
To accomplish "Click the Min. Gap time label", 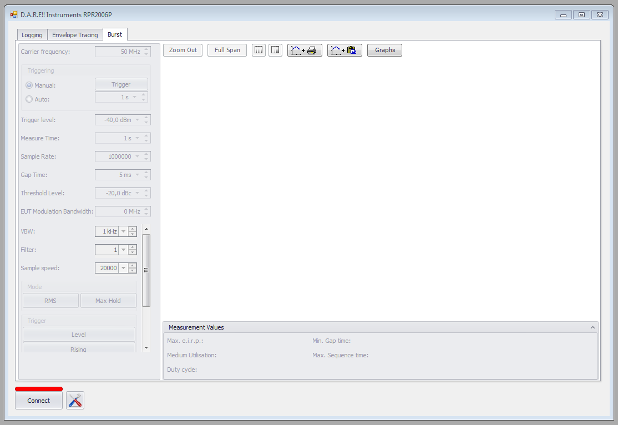I will (x=331, y=341).
